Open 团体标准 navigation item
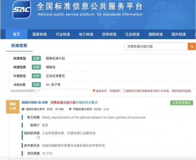 click(109, 34)
